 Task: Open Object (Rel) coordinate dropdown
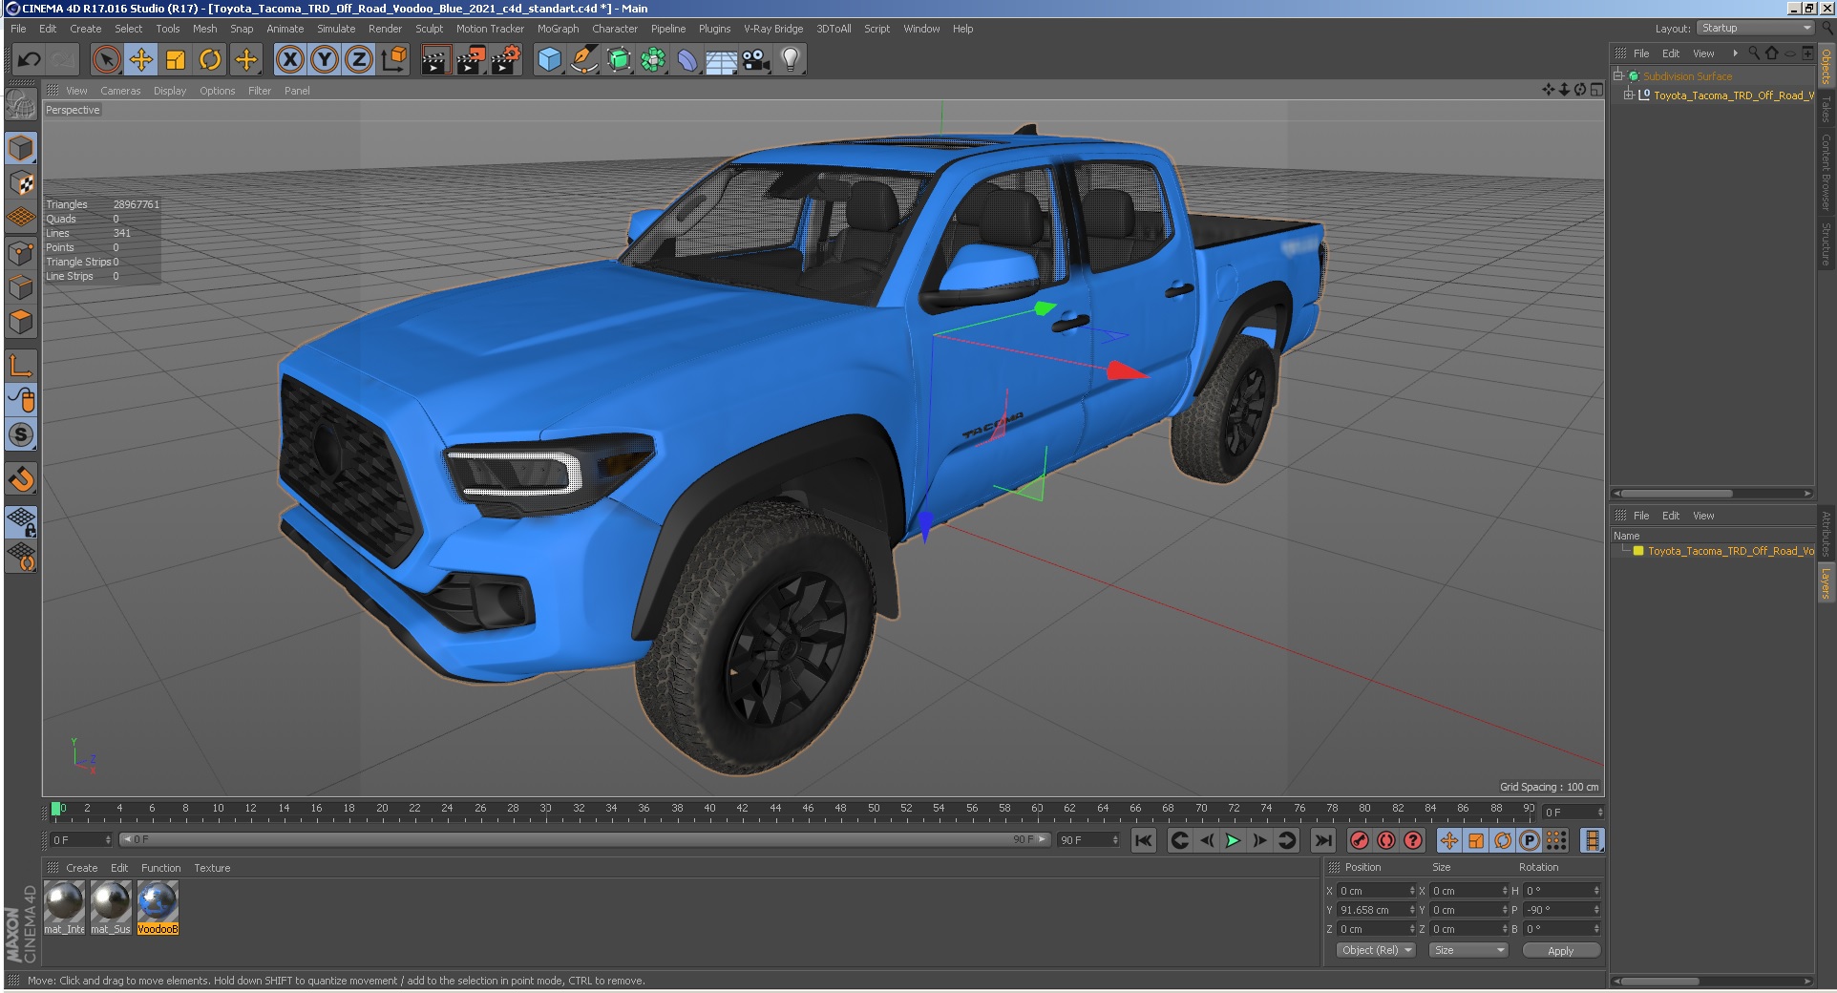point(1376,950)
